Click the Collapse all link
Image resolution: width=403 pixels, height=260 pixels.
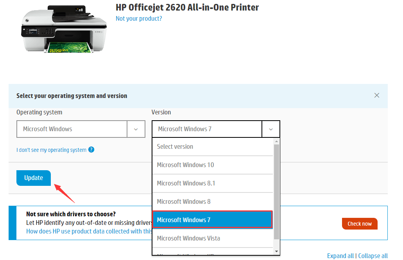pyautogui.click(x=373, y=256)
